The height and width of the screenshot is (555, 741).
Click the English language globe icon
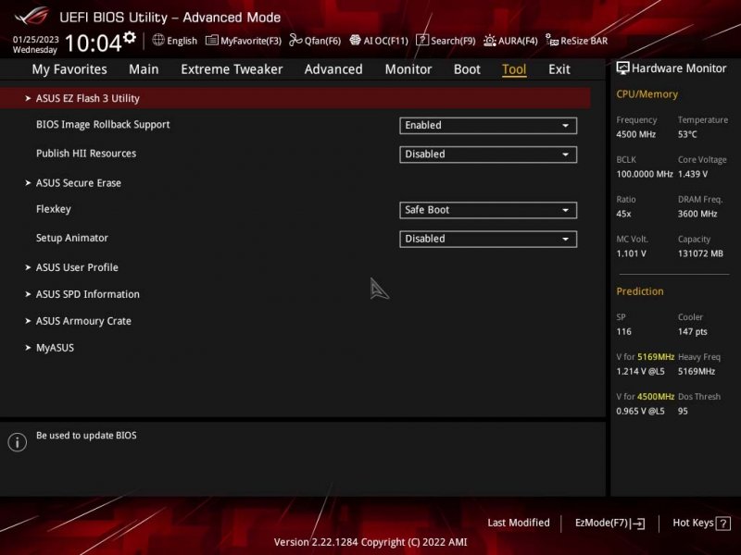pyautogui.click(x=158, y=40)
